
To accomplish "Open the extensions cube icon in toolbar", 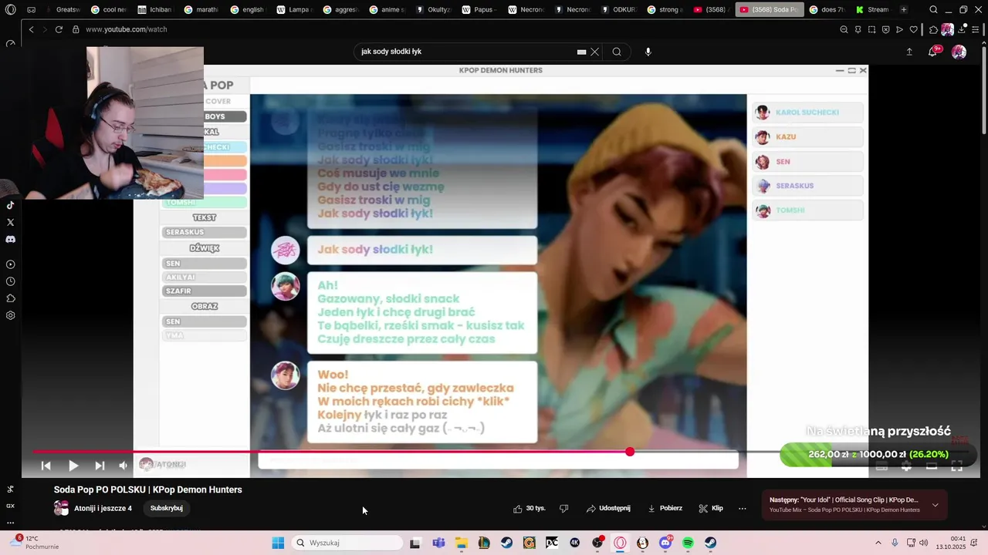I will 933,29.
